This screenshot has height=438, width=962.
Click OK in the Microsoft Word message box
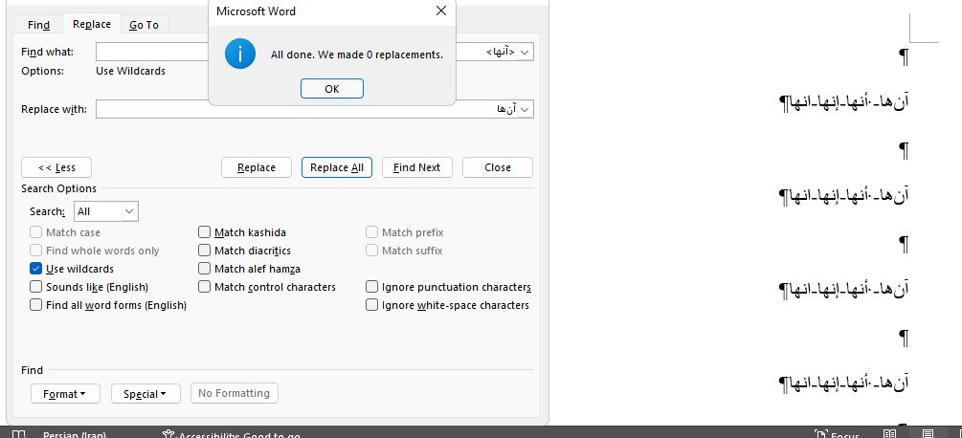332,88
